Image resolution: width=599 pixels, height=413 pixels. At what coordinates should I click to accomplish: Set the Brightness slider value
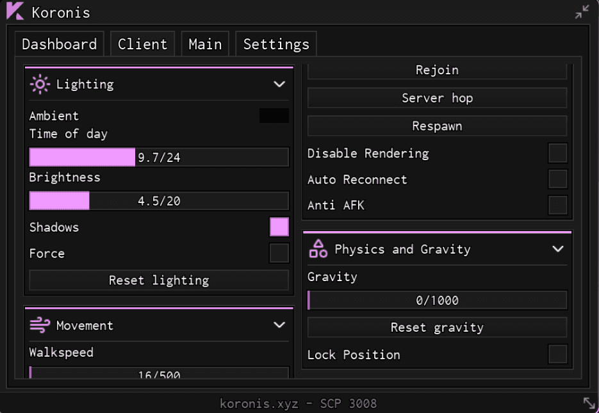tap(159, 200)
